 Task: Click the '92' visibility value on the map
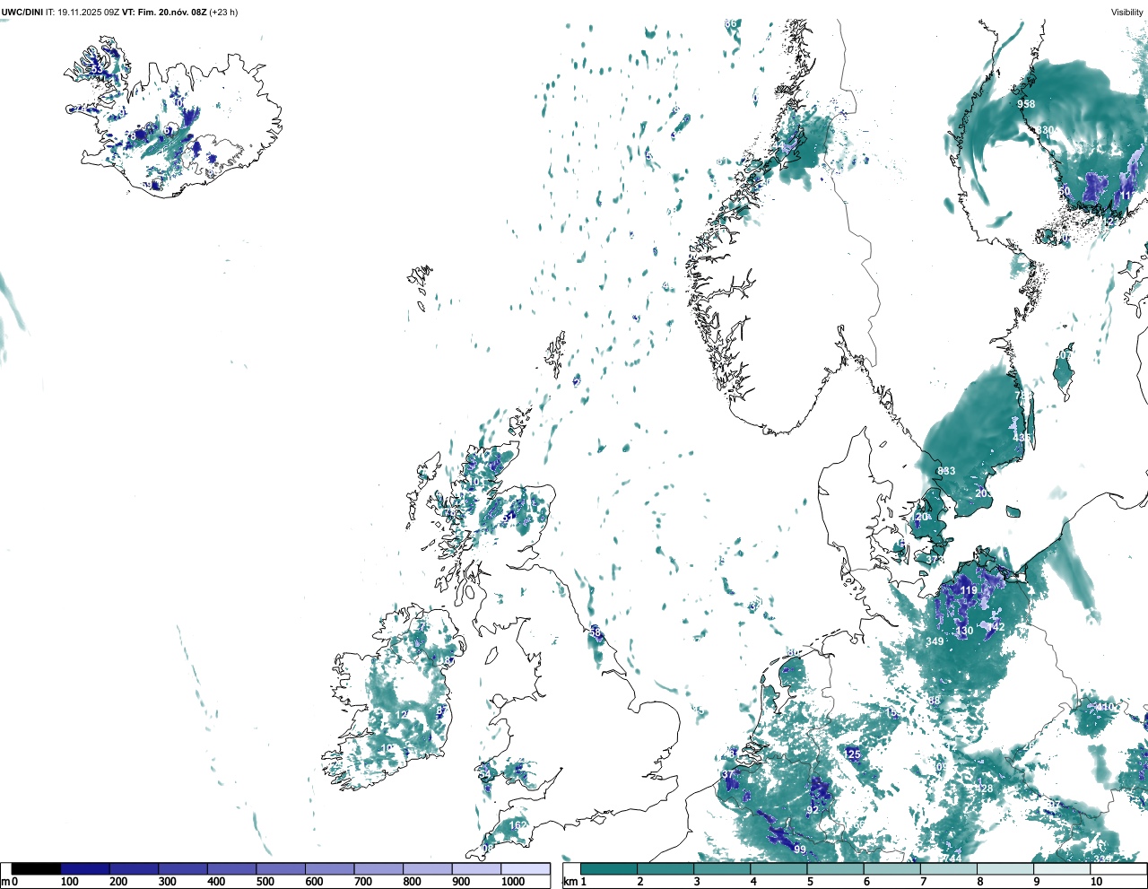pos(813,810)
